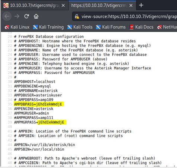Open the Kali Docs bookmark
Viewport: 177px width, 168px height.
click(142, 27)
